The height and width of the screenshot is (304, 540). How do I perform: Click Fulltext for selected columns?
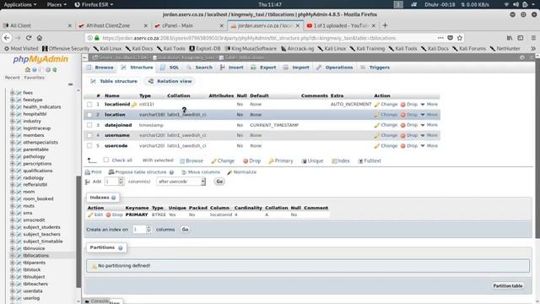370,161
